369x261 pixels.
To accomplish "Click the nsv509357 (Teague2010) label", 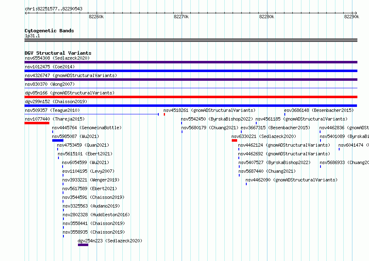I will 52,110.
